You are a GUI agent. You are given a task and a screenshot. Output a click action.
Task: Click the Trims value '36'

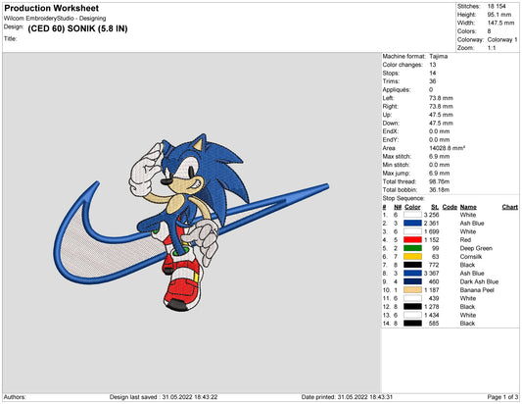coord(433,81)
